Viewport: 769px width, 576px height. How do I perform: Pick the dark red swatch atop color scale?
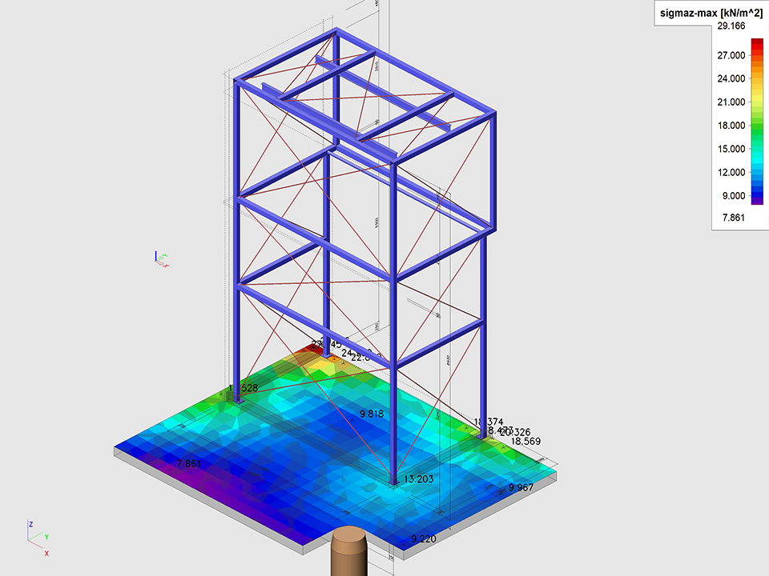[757, 42]
